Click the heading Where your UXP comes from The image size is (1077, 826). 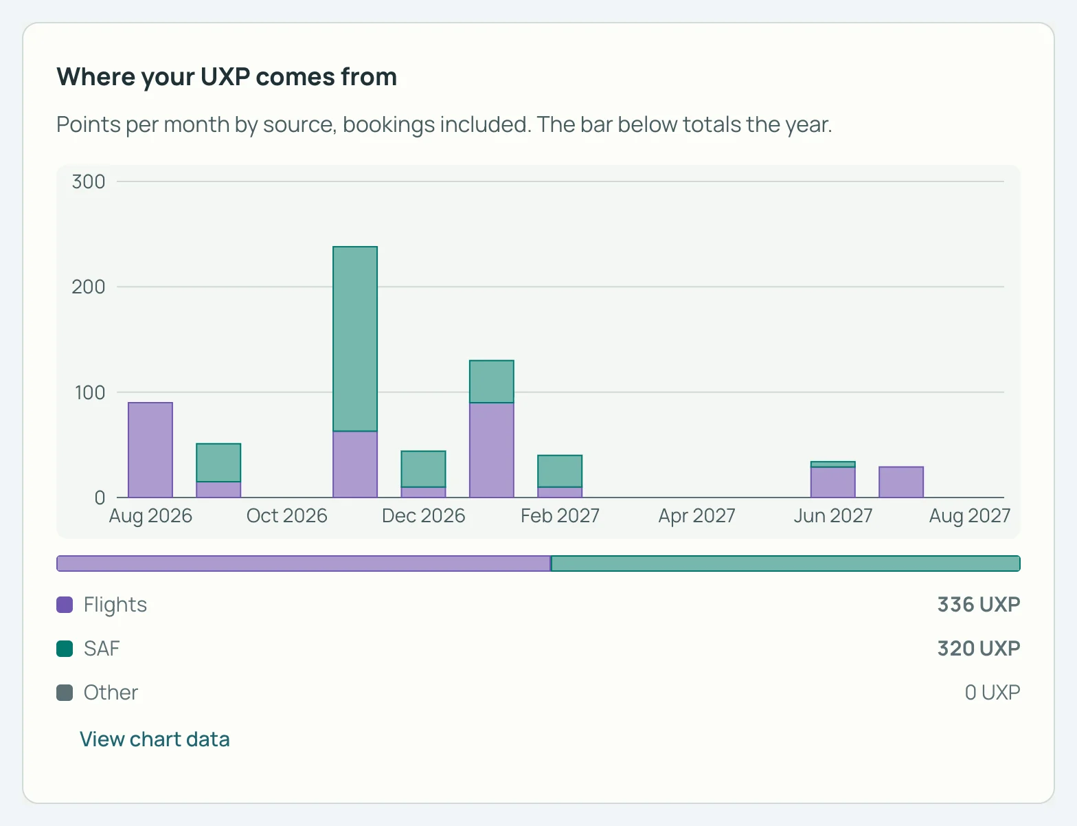point(227,77)
